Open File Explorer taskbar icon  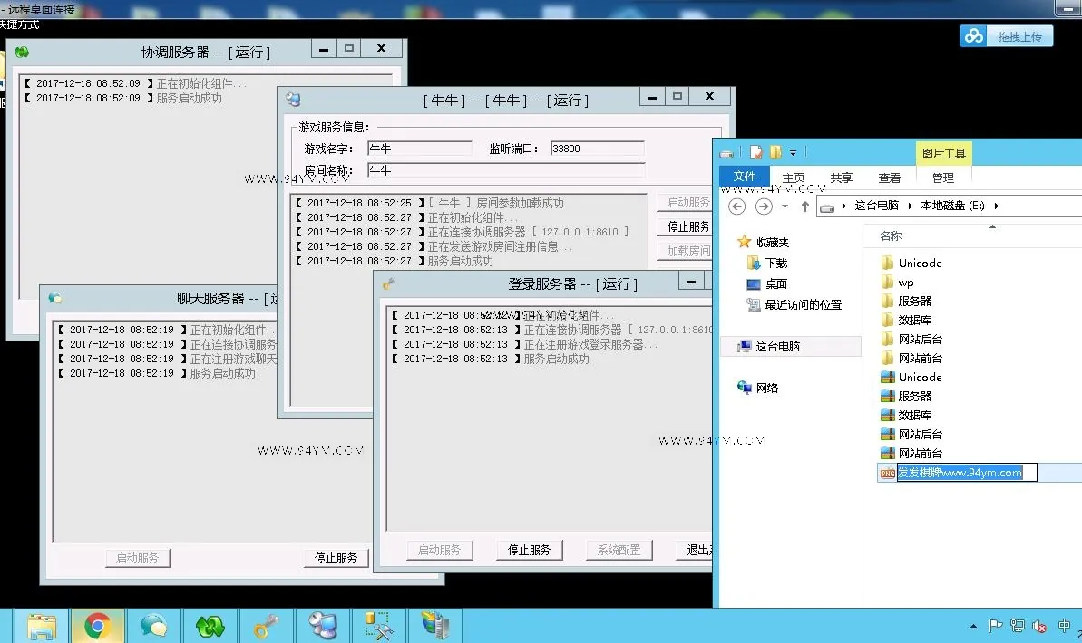42,626
